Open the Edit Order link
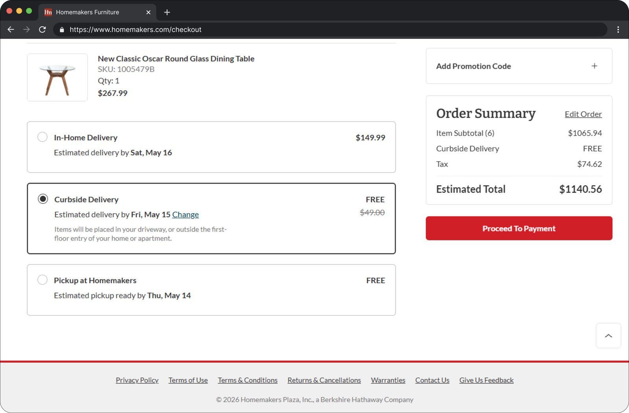This screenshot has width=629, height=413. tap(583, 114)
